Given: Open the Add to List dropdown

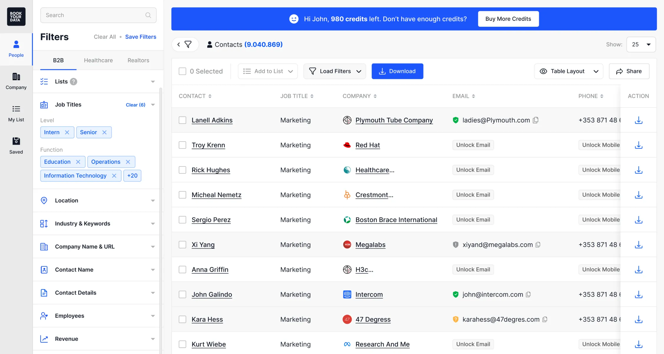Looking at the screenshot, I should pyautogui.click(x=268, y=71).
